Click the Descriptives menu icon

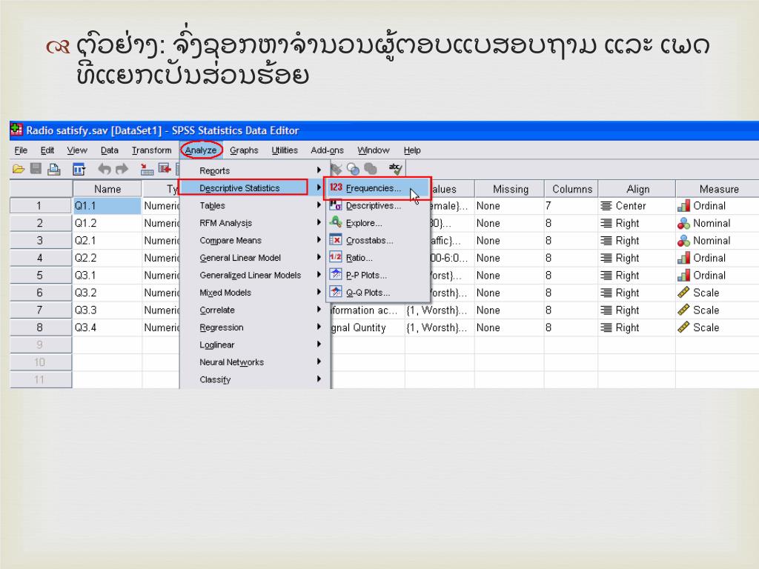(x=336, y=205)
